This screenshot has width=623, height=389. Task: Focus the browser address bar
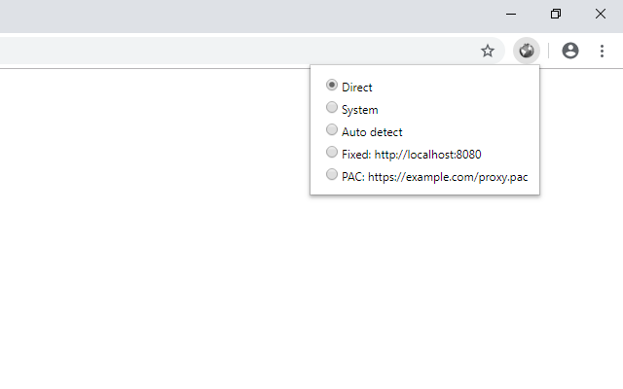[x=252, y=51]
